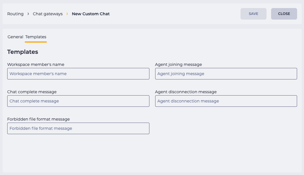Click orange chevron before New Custom Chat
This screenshot has height=175, width=304.
[67, 14]
